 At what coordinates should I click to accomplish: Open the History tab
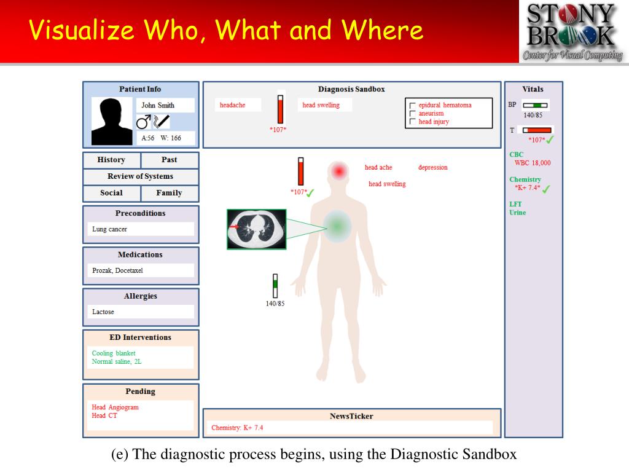coord(112,160)
